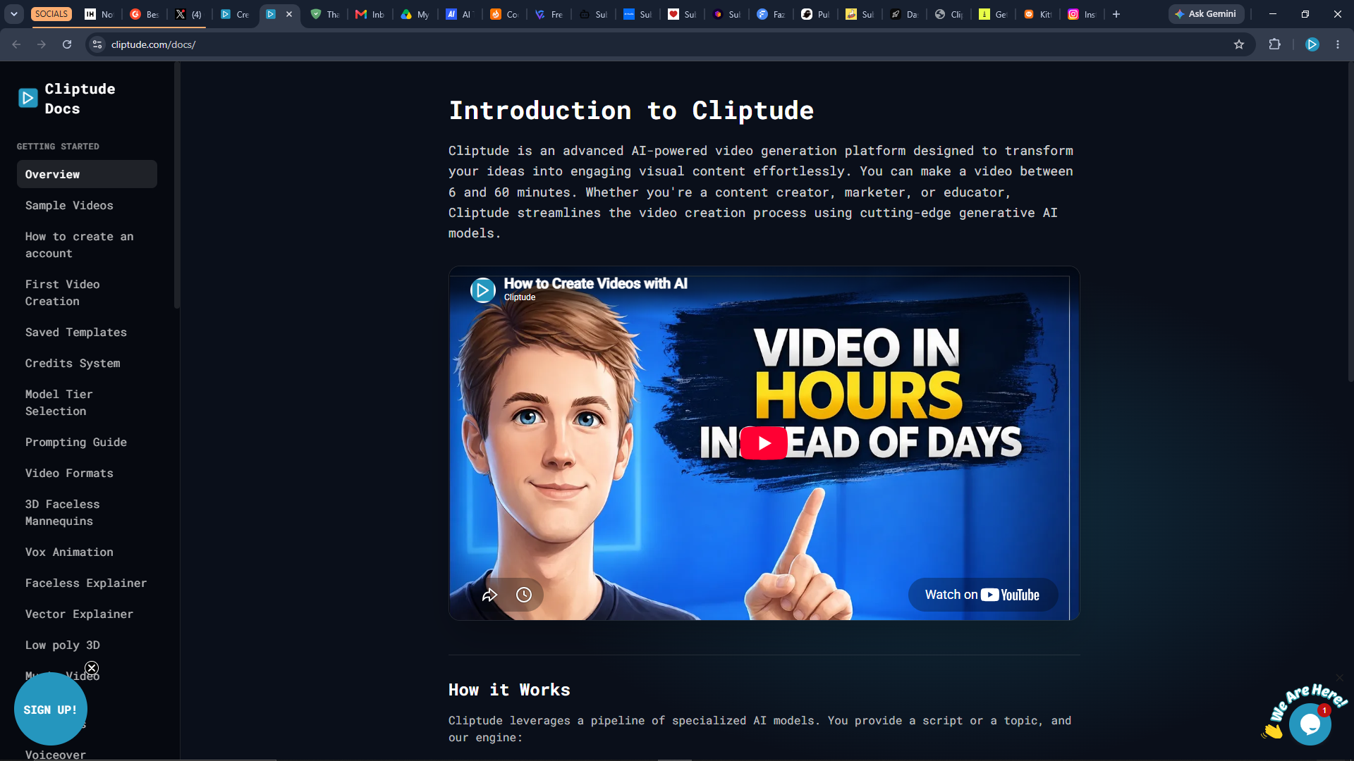Switch to the Gmail Inbox tab
The image size is (1354, 761).
point(370,14)
